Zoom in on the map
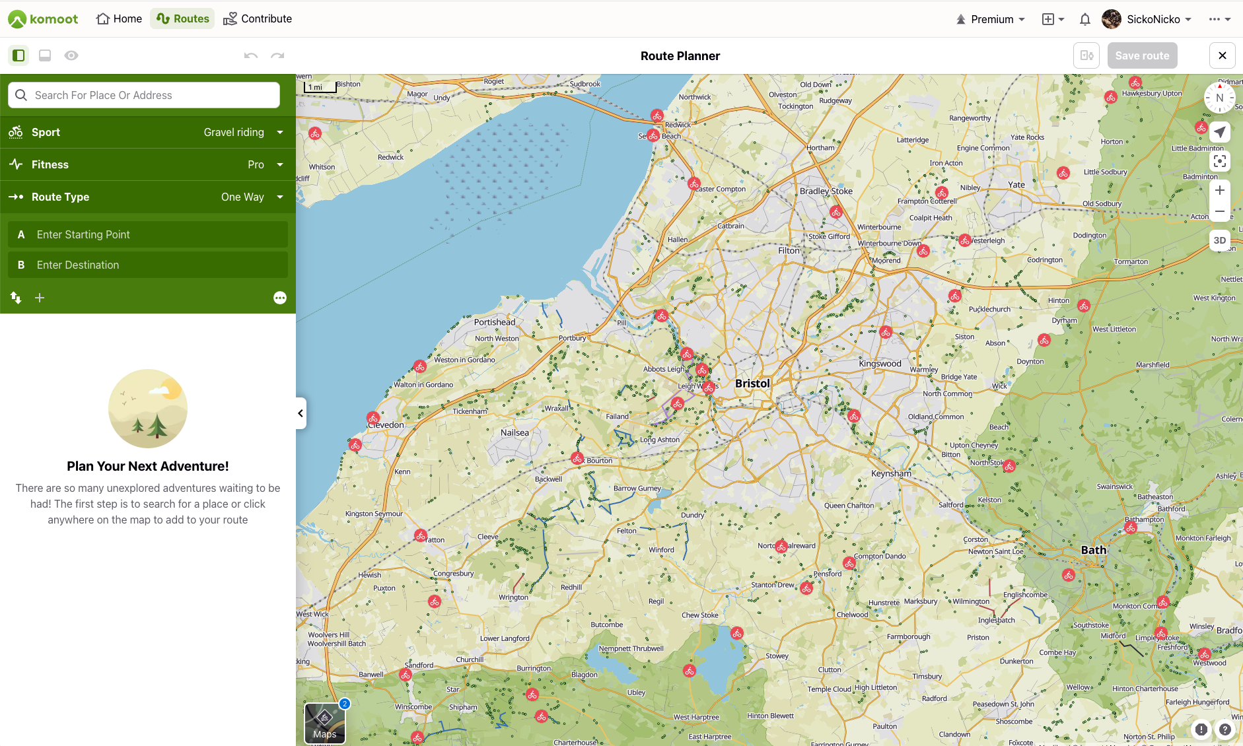 pos(1220,190)
